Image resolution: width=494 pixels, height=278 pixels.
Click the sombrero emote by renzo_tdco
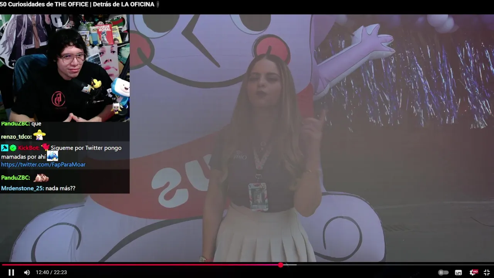click(39, 135)
